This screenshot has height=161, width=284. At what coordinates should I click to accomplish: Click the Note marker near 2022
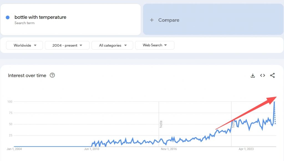coord(233,123)
